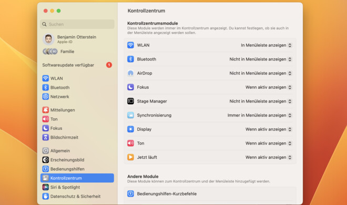The height and width of the screenshot is (205, 347).
Task: Click the Fokus moon icon in sidebar
Action: (46, 128)
